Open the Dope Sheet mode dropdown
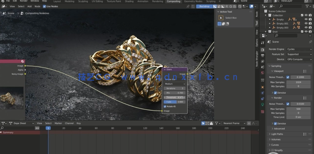 21,123
